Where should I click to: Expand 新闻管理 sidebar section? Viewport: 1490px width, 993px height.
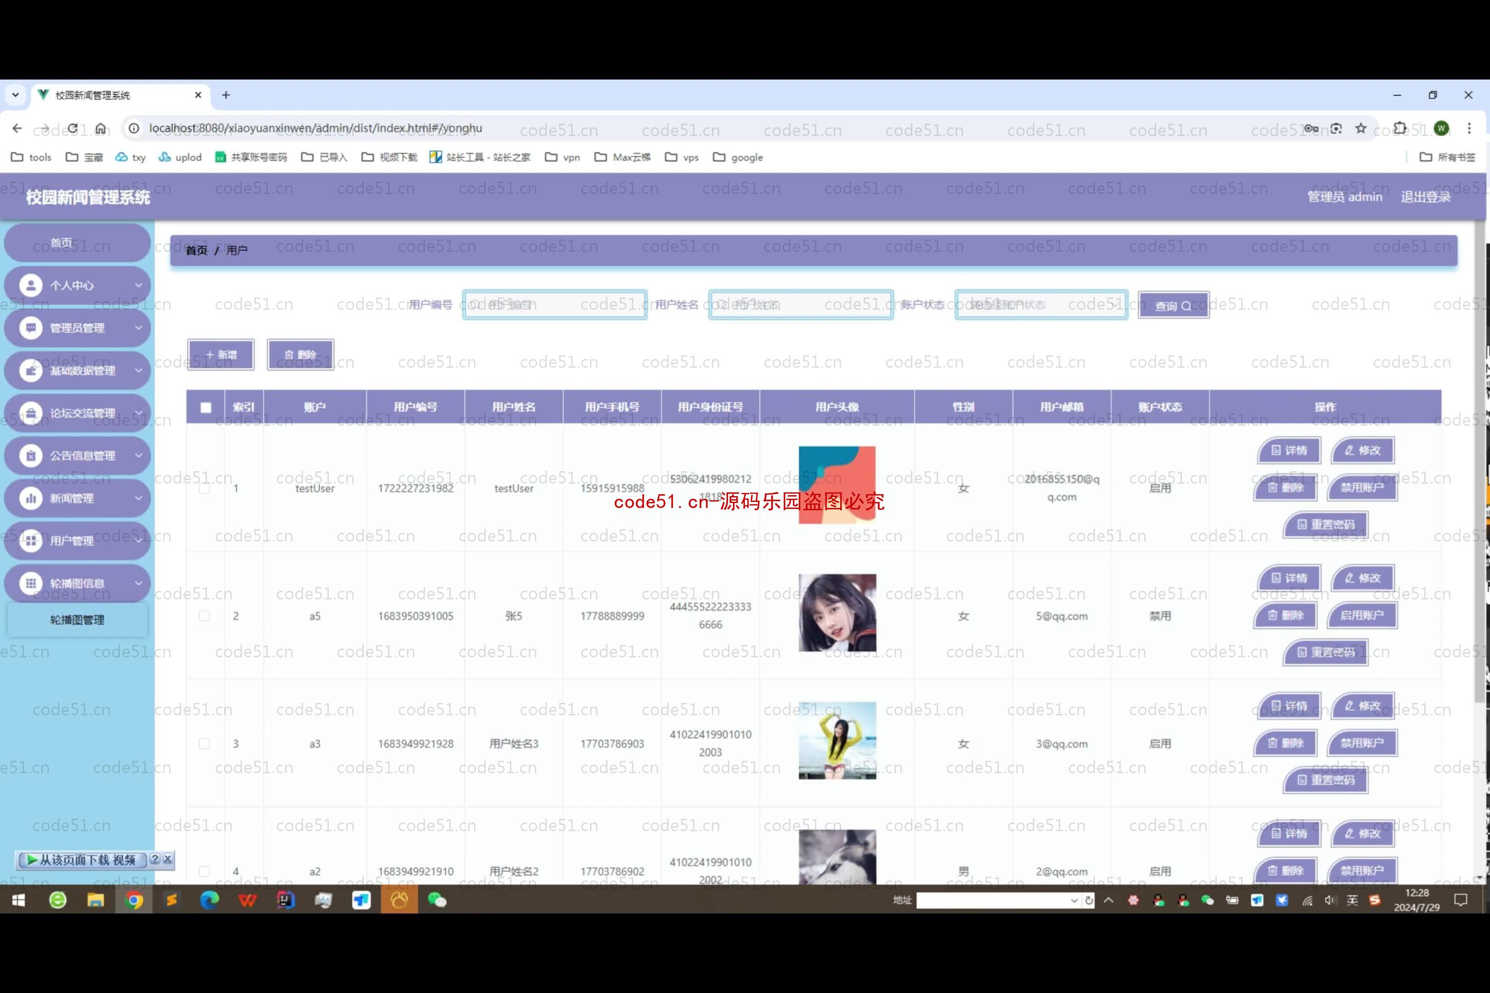tap(78, 497)
